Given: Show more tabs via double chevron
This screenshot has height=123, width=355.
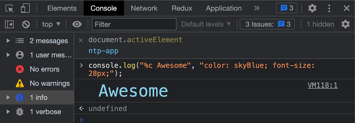Looking at the screenshot, I should [x=257, y=8].
